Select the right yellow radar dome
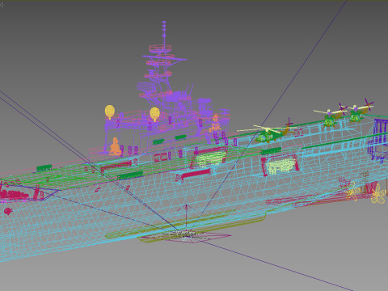Image resolution: width=388 pixels, height=291 pixels. pyautogui.click(x=154, y=114)
